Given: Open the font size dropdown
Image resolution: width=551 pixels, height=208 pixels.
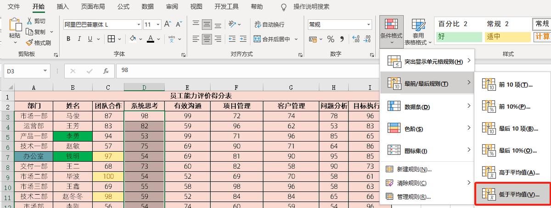Looking at the screenshot, I should (157, 24).
